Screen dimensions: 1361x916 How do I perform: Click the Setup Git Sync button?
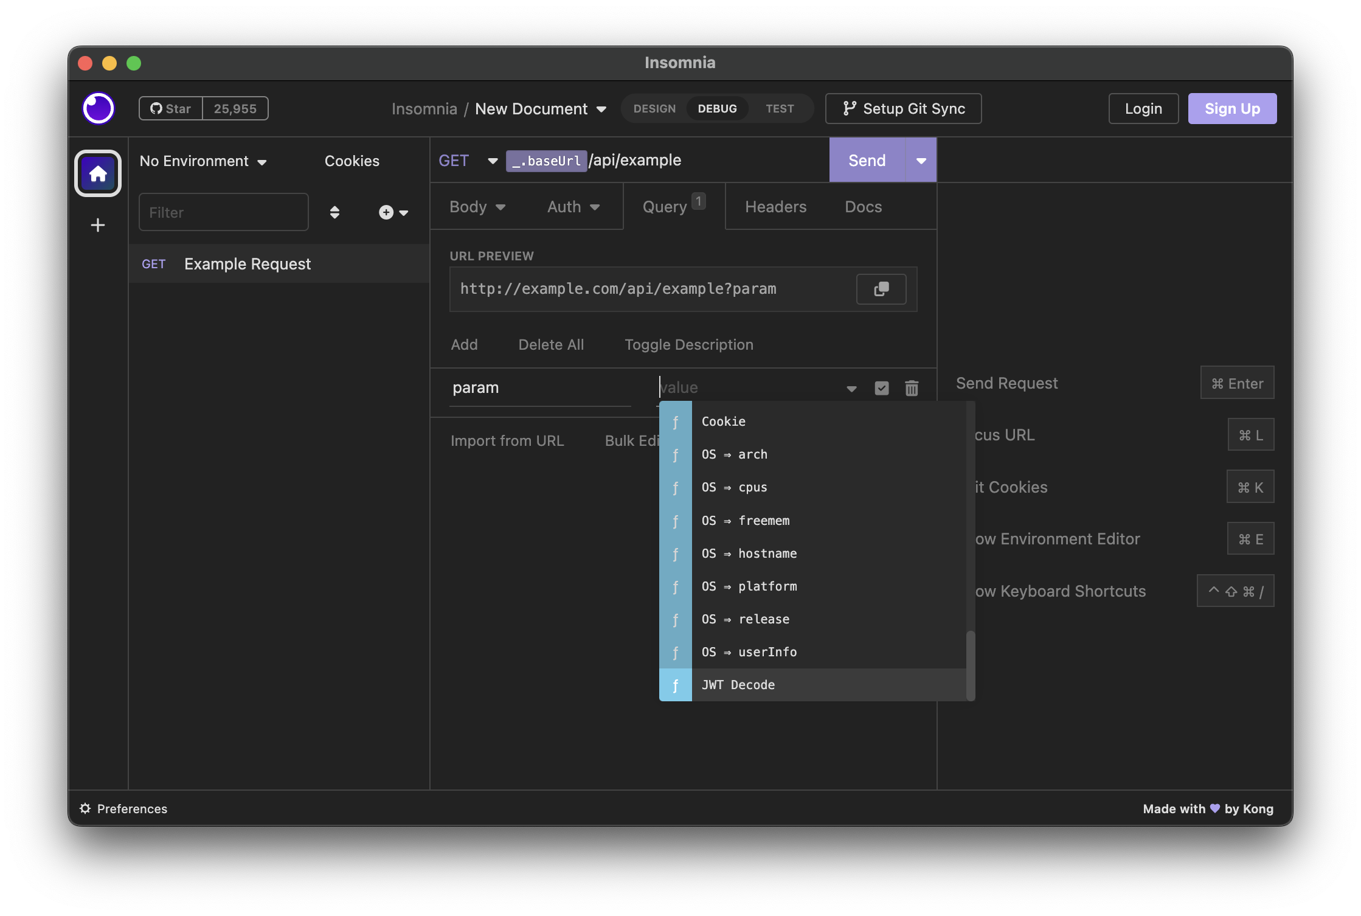pyautogui.click(x=903, y=108)
